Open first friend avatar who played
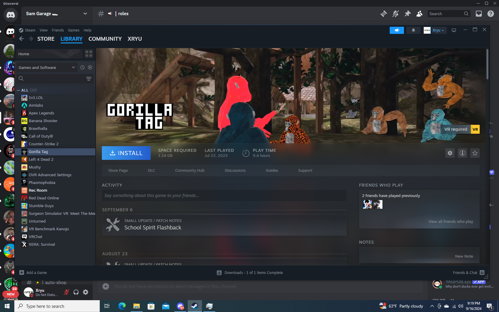This screenshot has width=499, height=312. click(367, 204)
